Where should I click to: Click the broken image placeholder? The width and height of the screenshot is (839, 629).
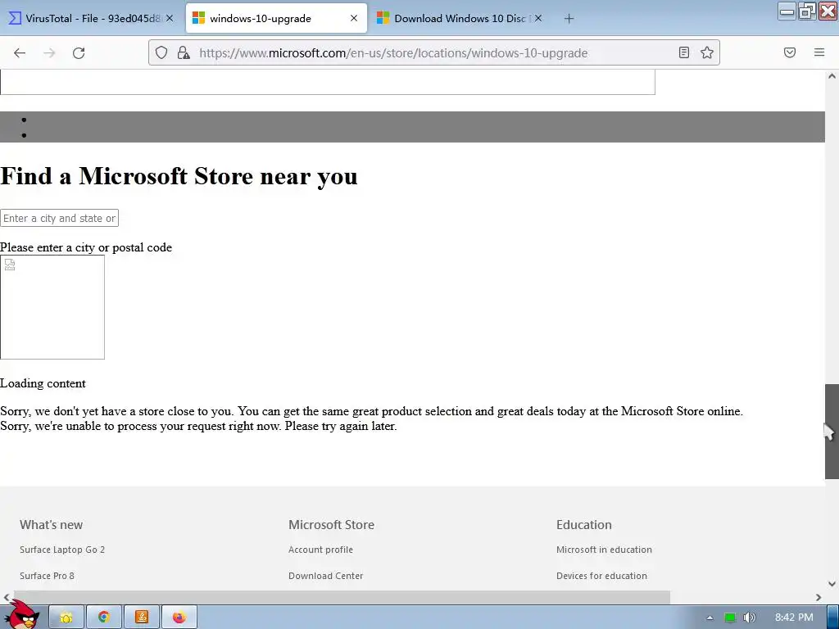[52, 307]
